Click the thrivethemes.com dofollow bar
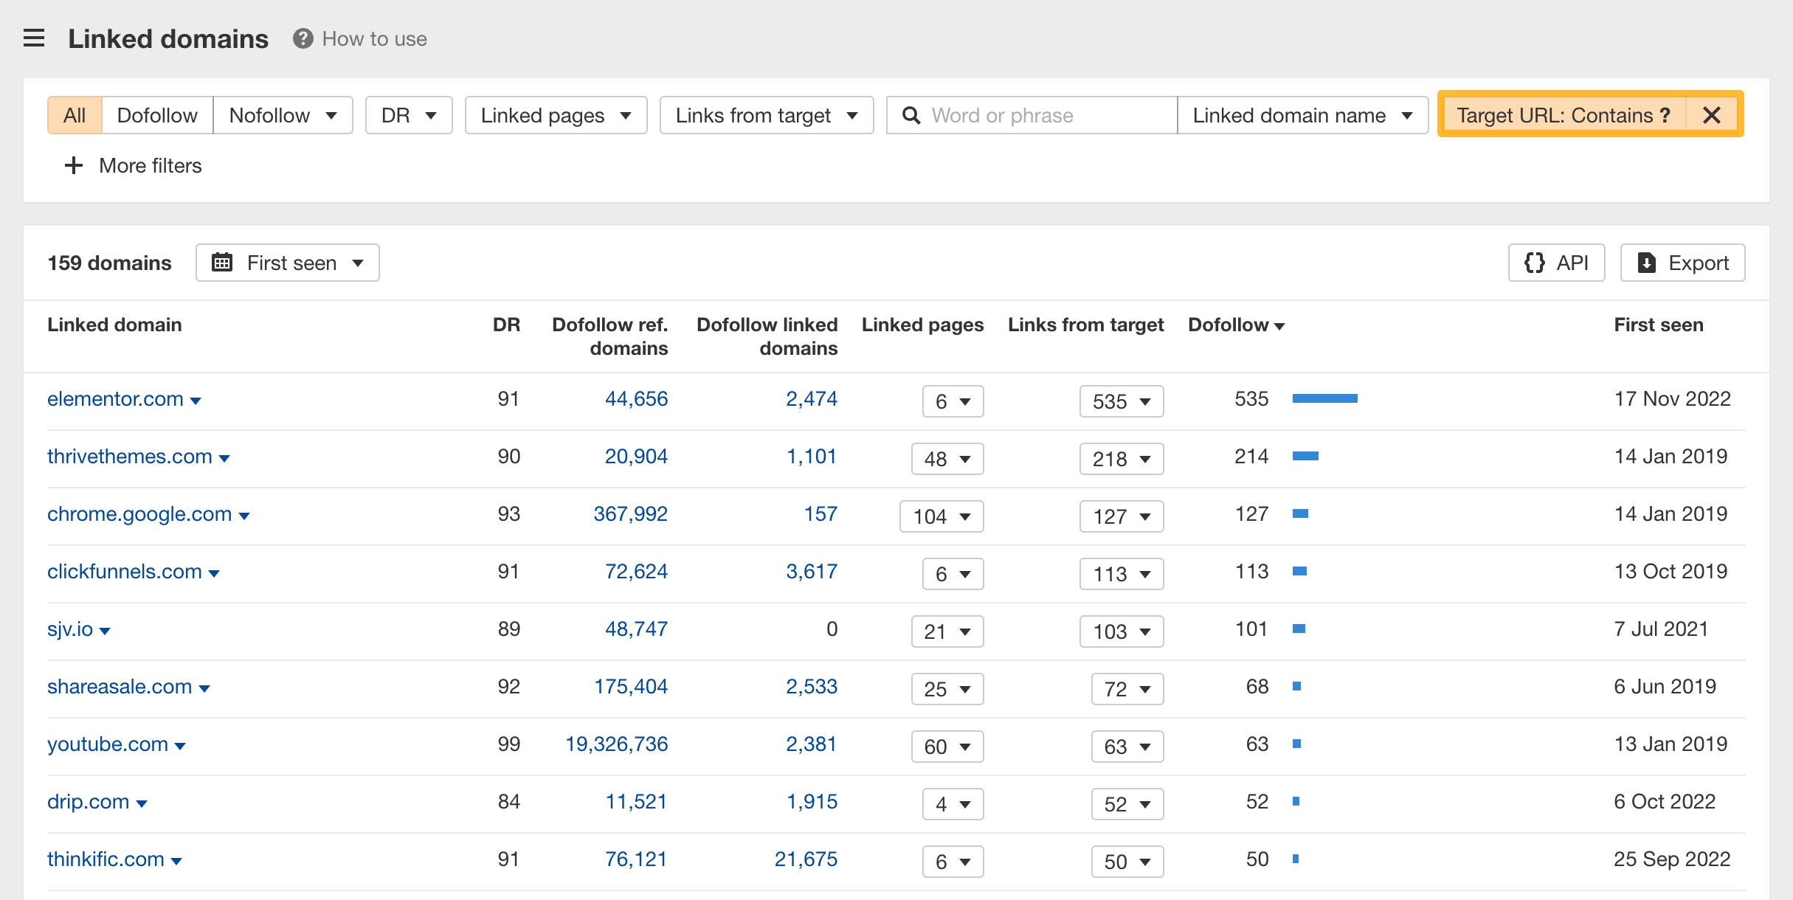 [1305, 456]
